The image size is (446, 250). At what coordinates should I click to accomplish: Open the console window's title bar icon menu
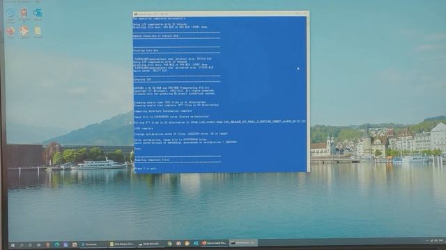click(136, 14)
